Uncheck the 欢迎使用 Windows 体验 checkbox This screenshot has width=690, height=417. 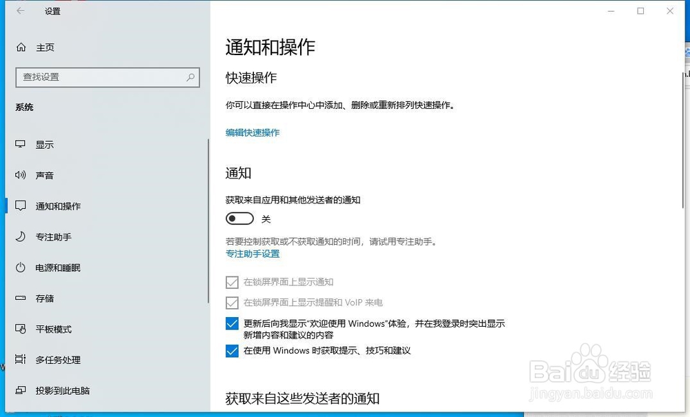pyautogui.click(x=232, y=323)
